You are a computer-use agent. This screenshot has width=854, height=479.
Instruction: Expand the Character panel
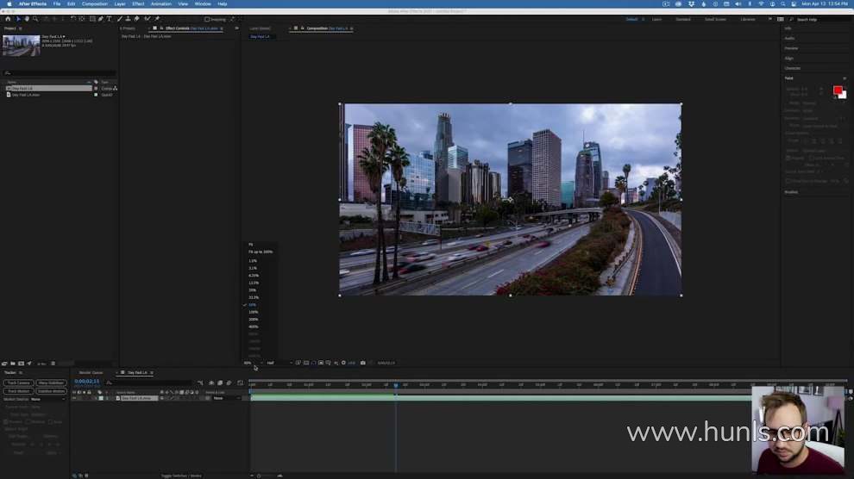click(x=793, y=68)
